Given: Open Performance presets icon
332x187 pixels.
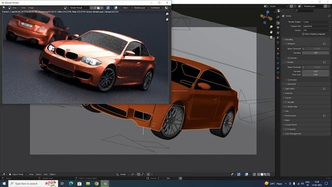Looking at the screenshot, I should click(x=324, y=116).
